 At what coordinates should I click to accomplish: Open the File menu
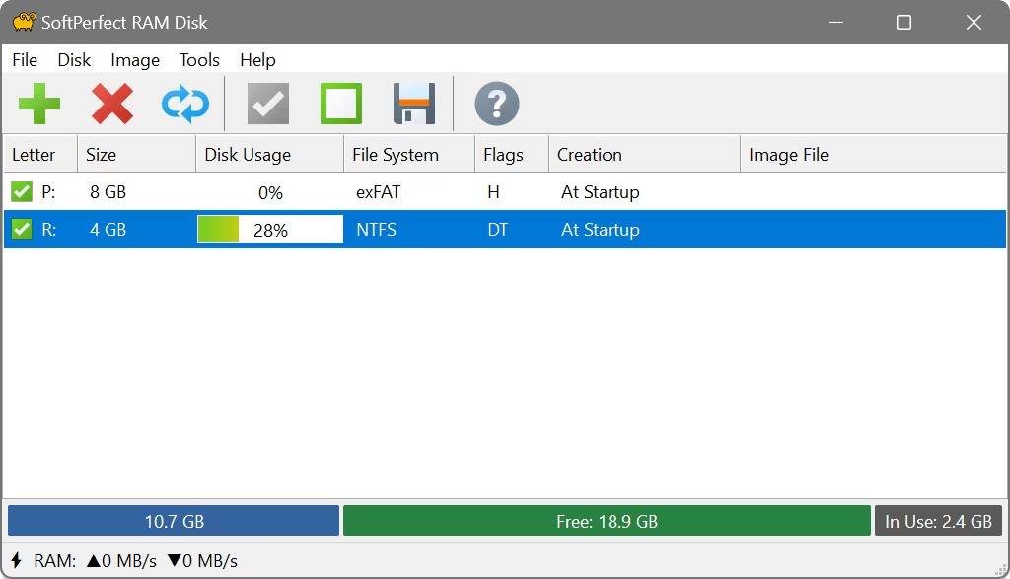(25, 60)
